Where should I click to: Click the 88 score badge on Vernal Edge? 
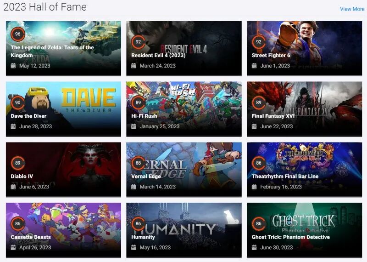pos(138,163)
